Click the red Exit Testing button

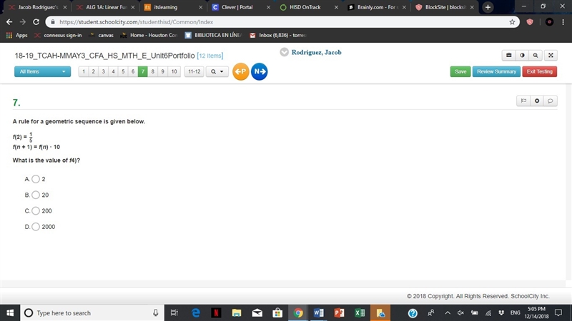click(x=540, y=72)
